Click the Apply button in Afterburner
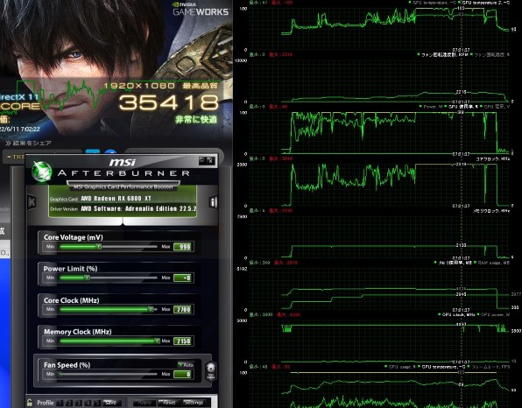The height and width of the screenshot is (408, 522). point(145,403)
